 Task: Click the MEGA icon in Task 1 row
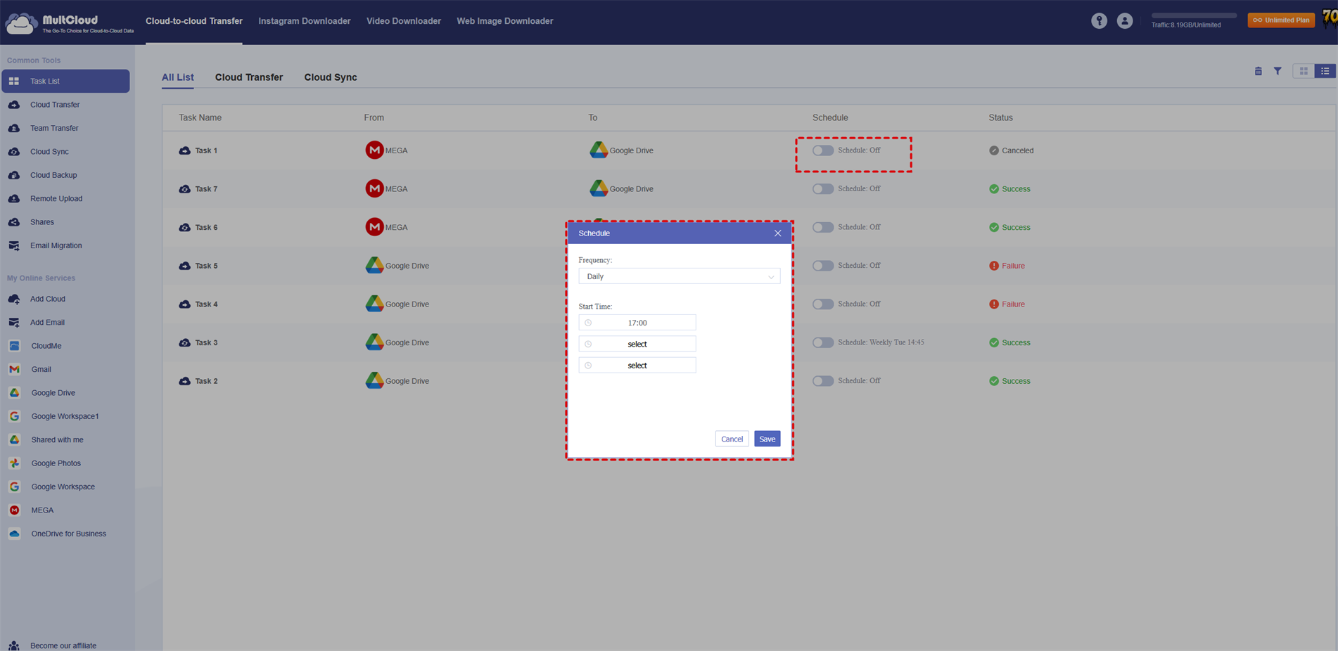374,150
